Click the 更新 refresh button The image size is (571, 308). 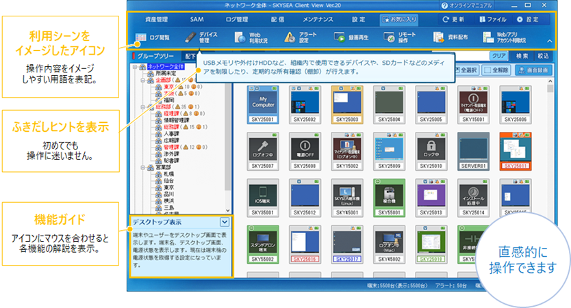point(453,19)
